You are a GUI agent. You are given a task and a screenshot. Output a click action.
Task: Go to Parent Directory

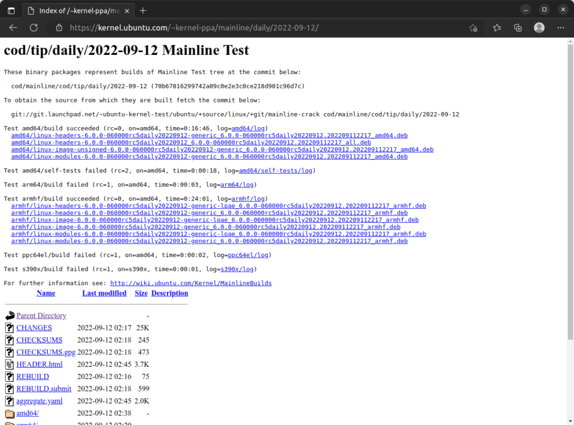pos(41,316)
